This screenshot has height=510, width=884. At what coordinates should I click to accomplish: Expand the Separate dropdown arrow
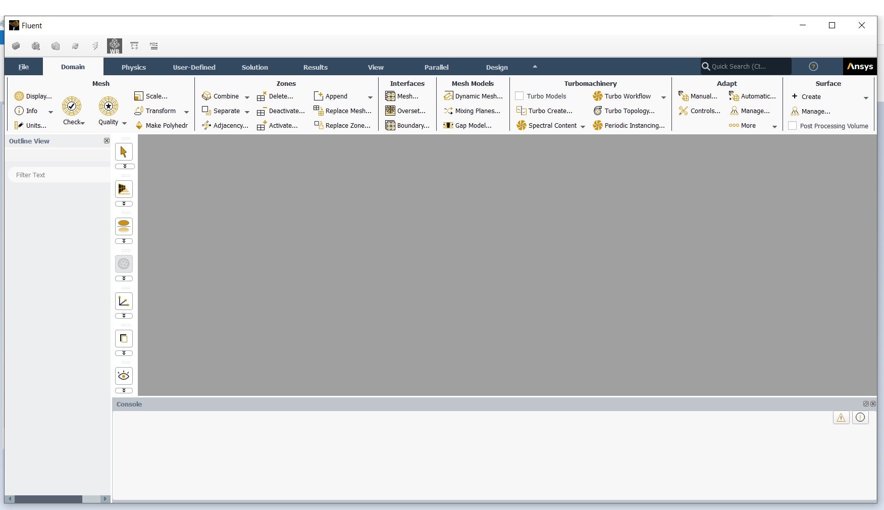pyautogui.click(x=247, y=112)
